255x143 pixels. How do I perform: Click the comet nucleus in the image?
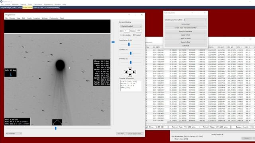60,65
